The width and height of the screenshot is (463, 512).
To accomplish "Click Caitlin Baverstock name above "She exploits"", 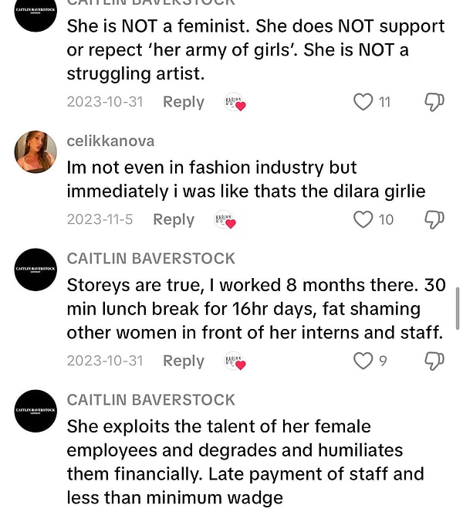I will click(x=151, y=399).
